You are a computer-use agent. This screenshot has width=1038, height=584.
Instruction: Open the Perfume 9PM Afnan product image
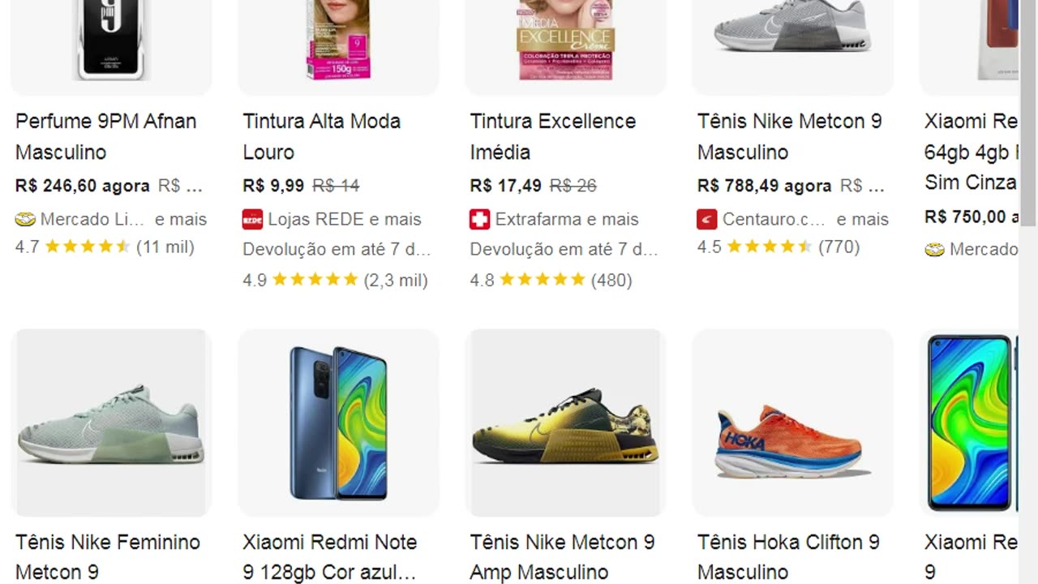coord(111,41)
